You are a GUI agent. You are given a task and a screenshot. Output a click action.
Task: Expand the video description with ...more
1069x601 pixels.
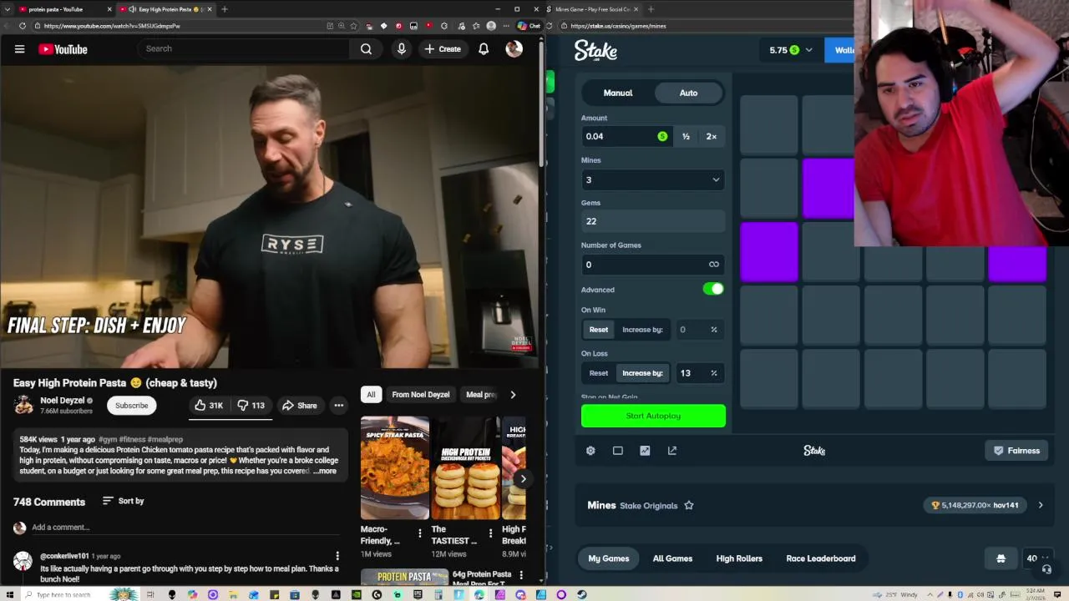click(325, 471)
